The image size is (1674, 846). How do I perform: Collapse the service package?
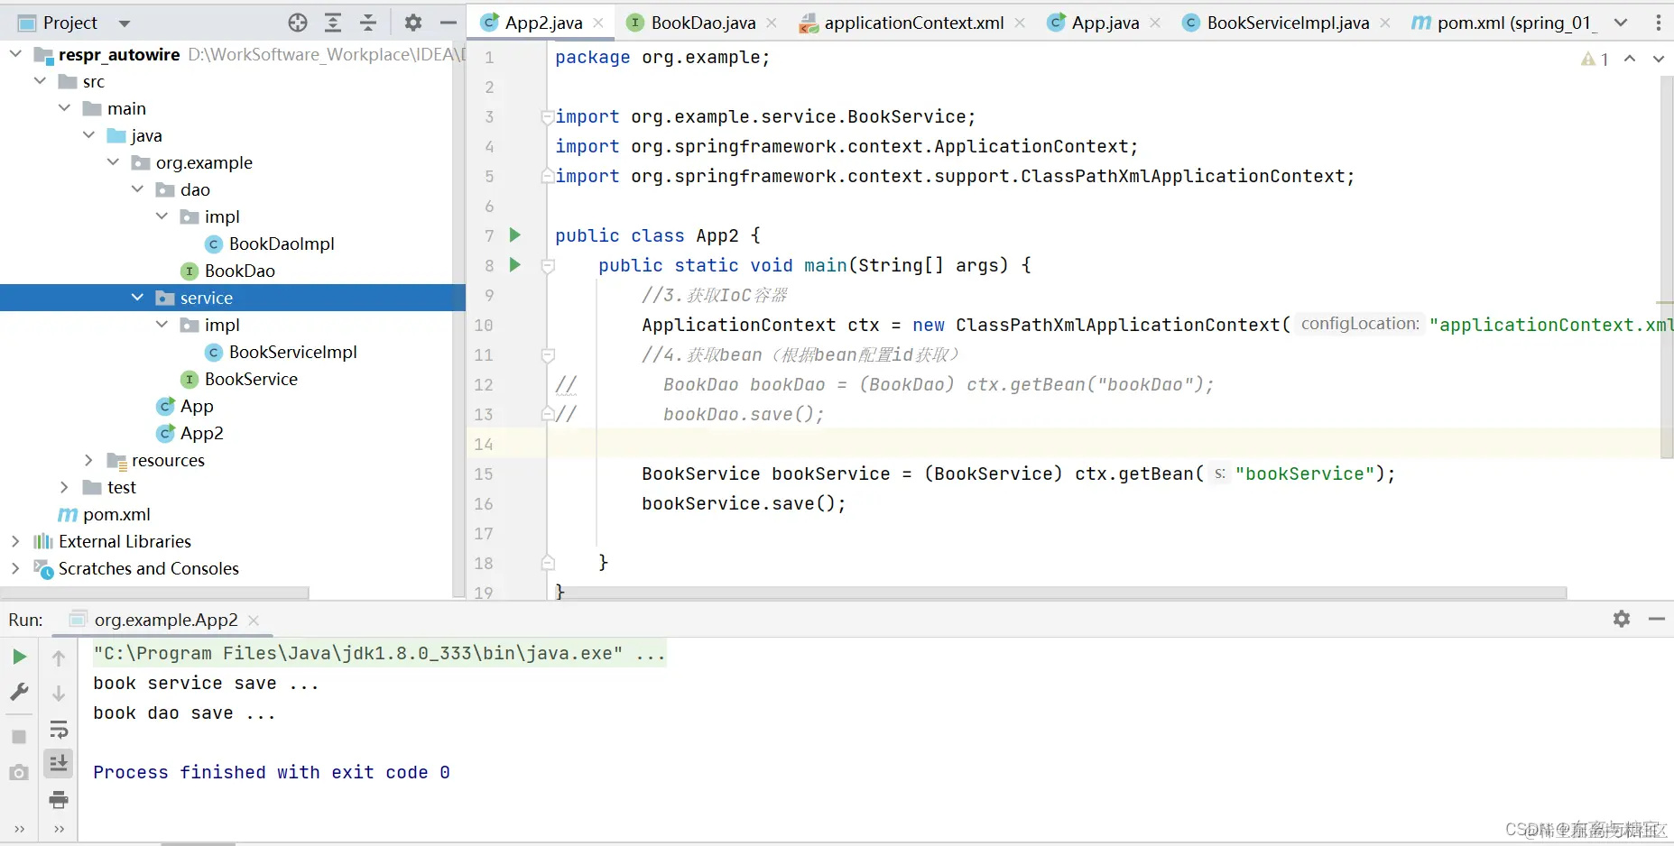coord(137,298)
